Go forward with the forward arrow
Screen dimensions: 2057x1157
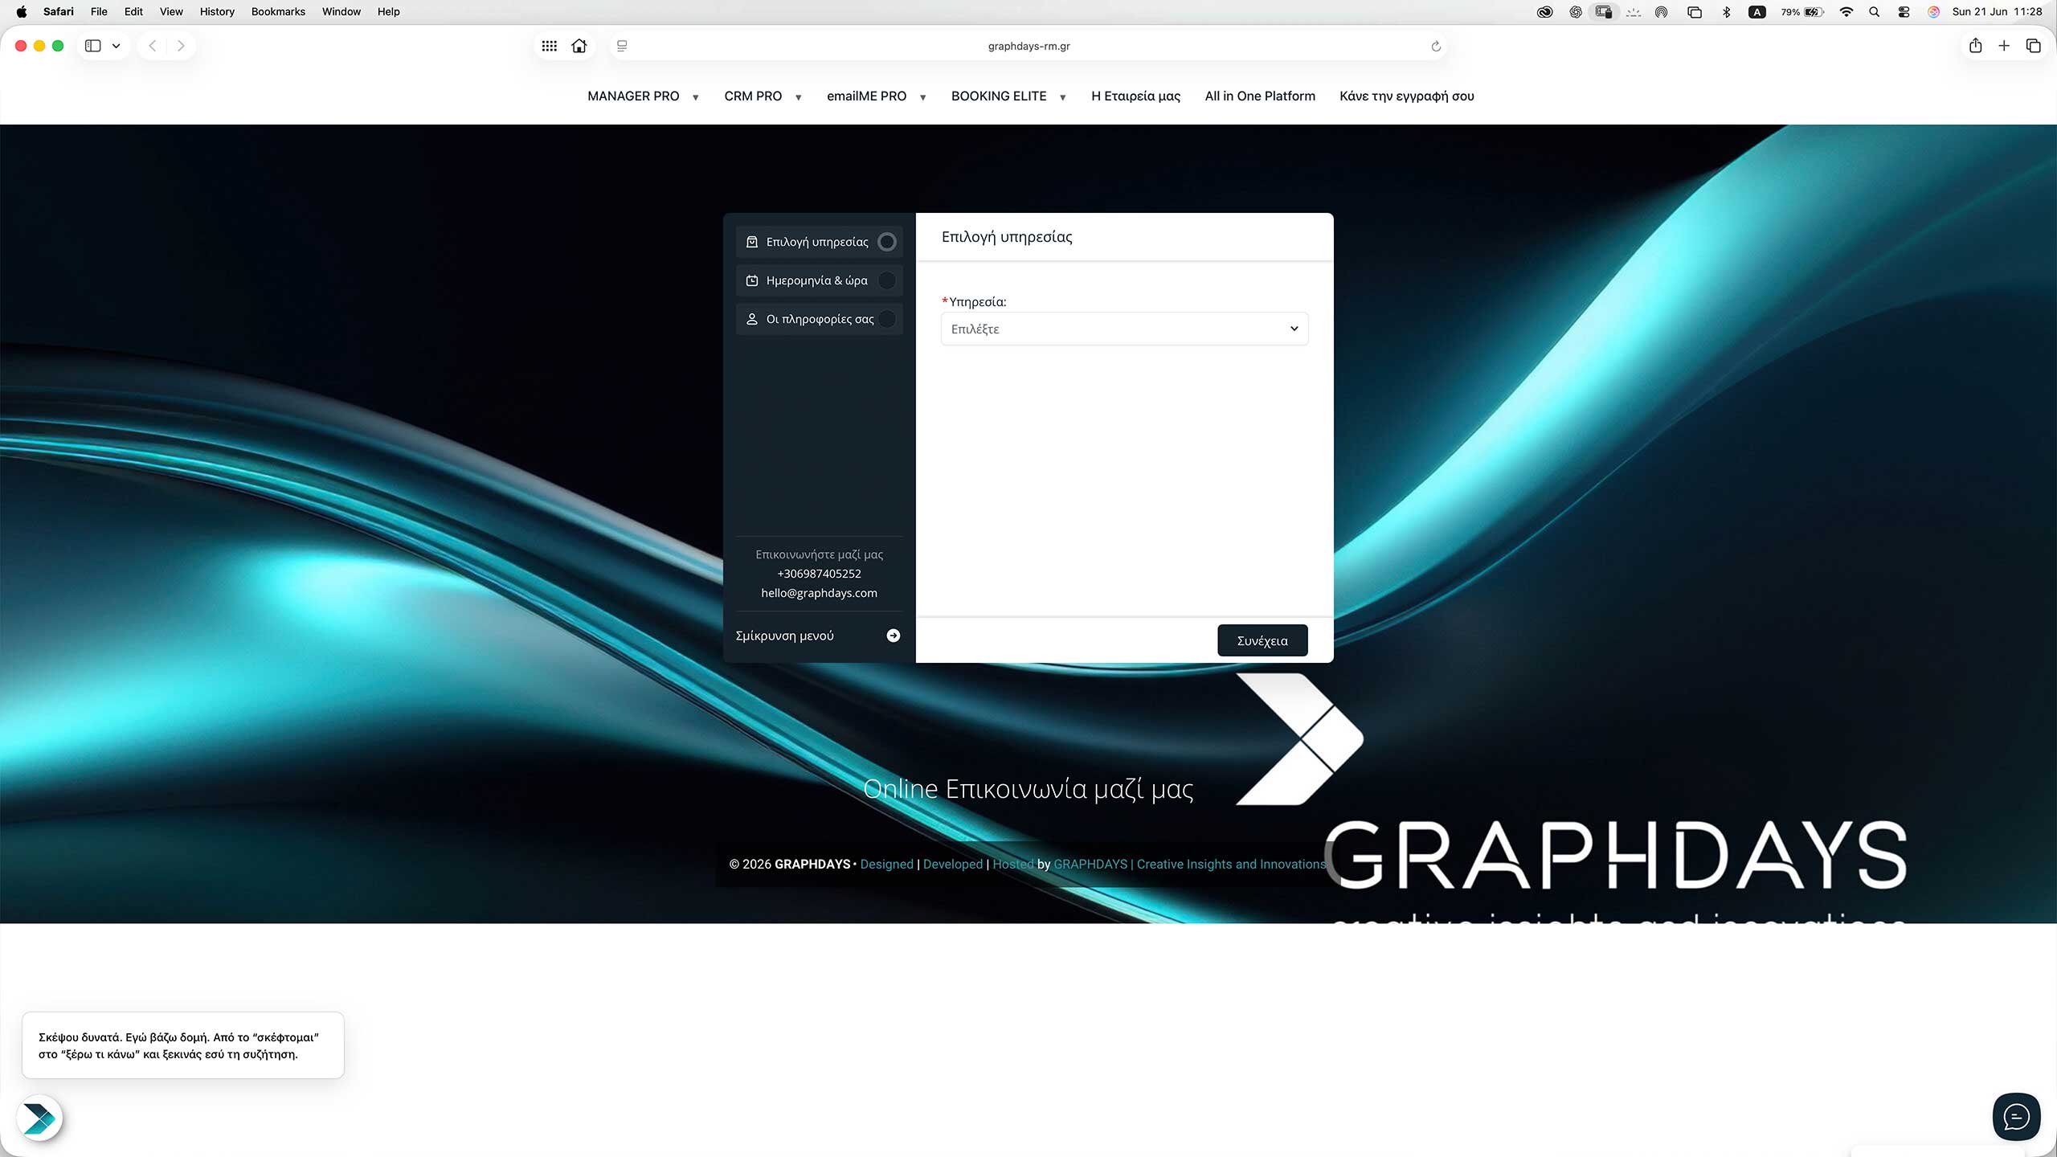point(181,46)
